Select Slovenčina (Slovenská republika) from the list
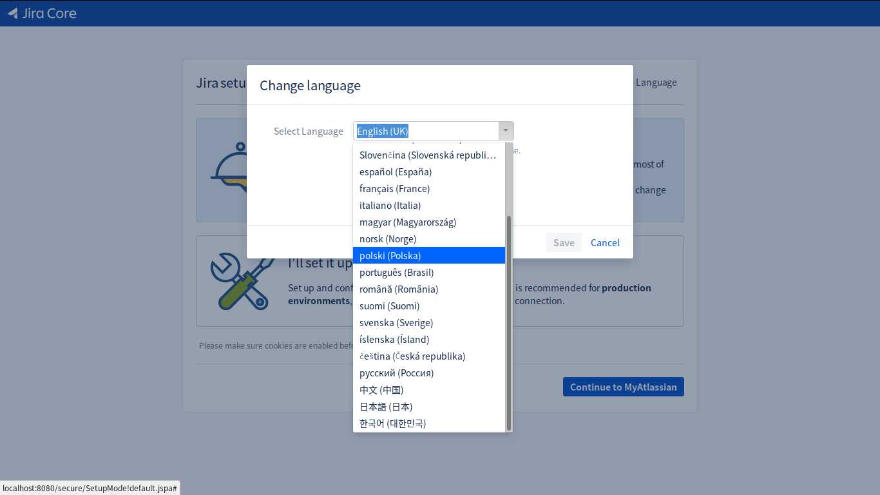Viewport: 880px width, 495px height. coord(429,155)
